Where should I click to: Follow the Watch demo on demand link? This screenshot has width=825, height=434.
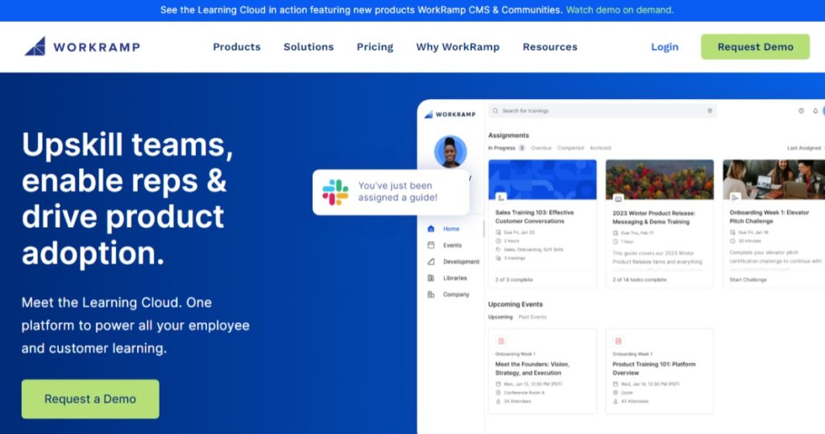[620, 10]
